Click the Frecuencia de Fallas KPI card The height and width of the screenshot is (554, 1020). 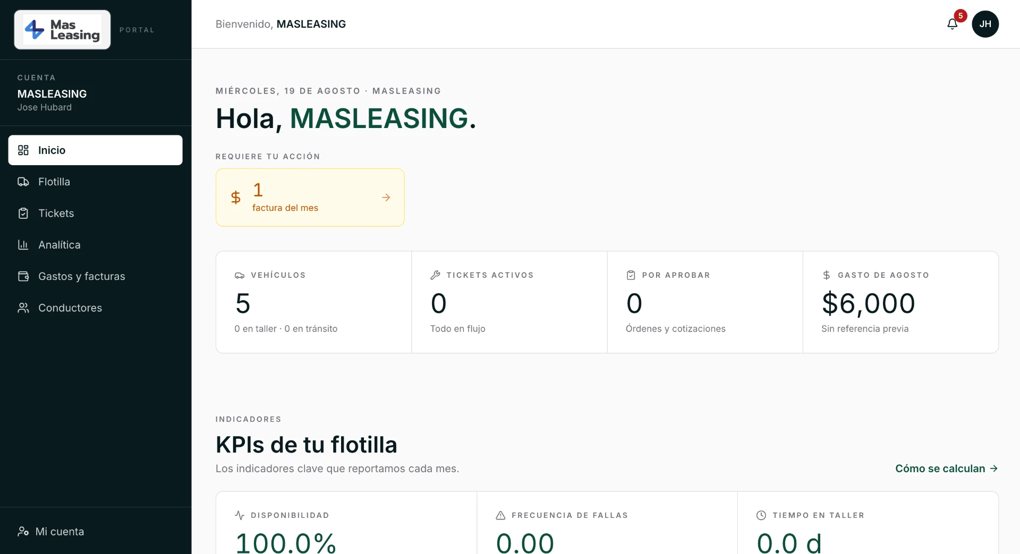coord(607,523)
